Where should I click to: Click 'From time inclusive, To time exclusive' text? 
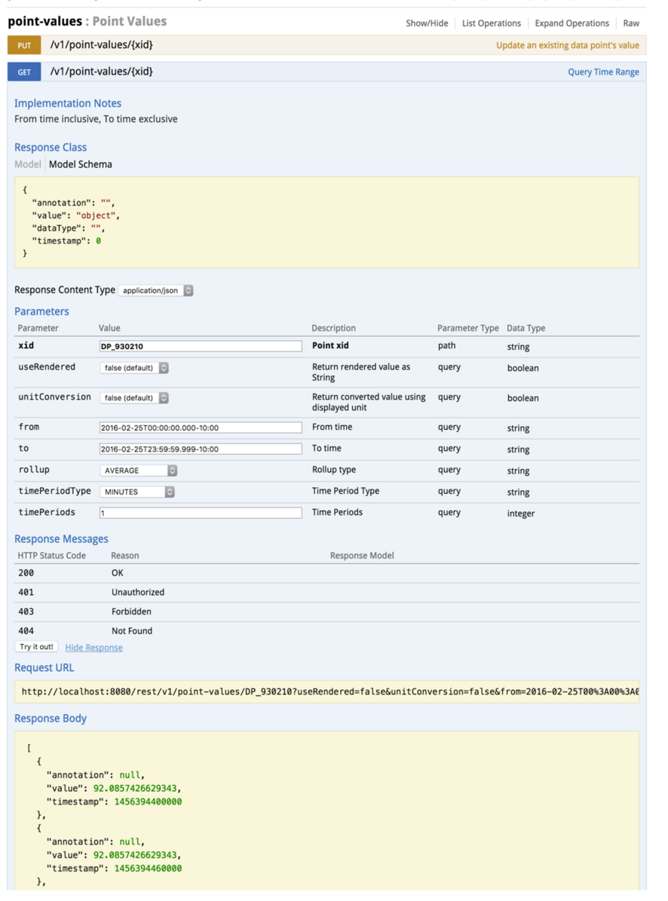tap(96, 119)
